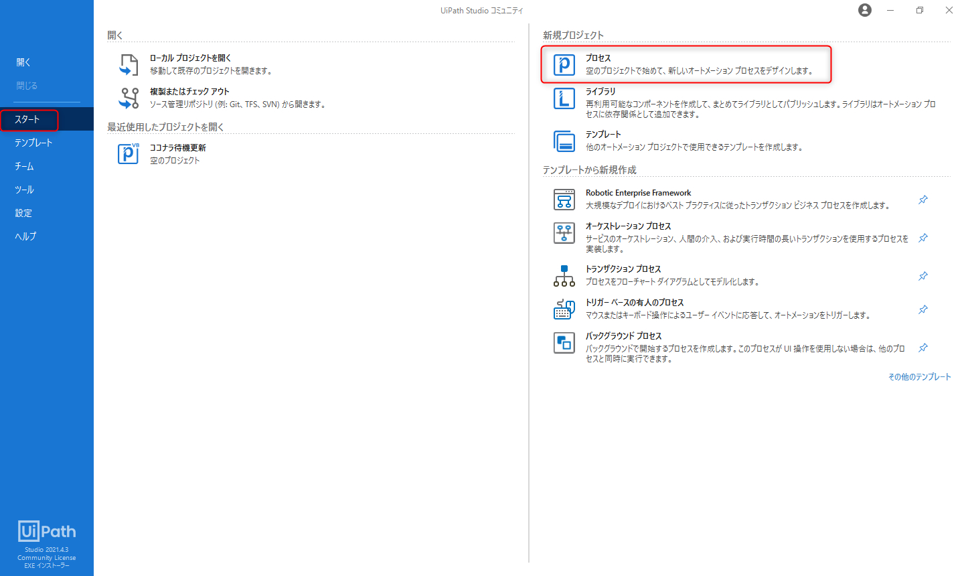Select the Robotic Enterprise Framework title
The width and height of the screenshot is (964, 576).
point(638,193)
